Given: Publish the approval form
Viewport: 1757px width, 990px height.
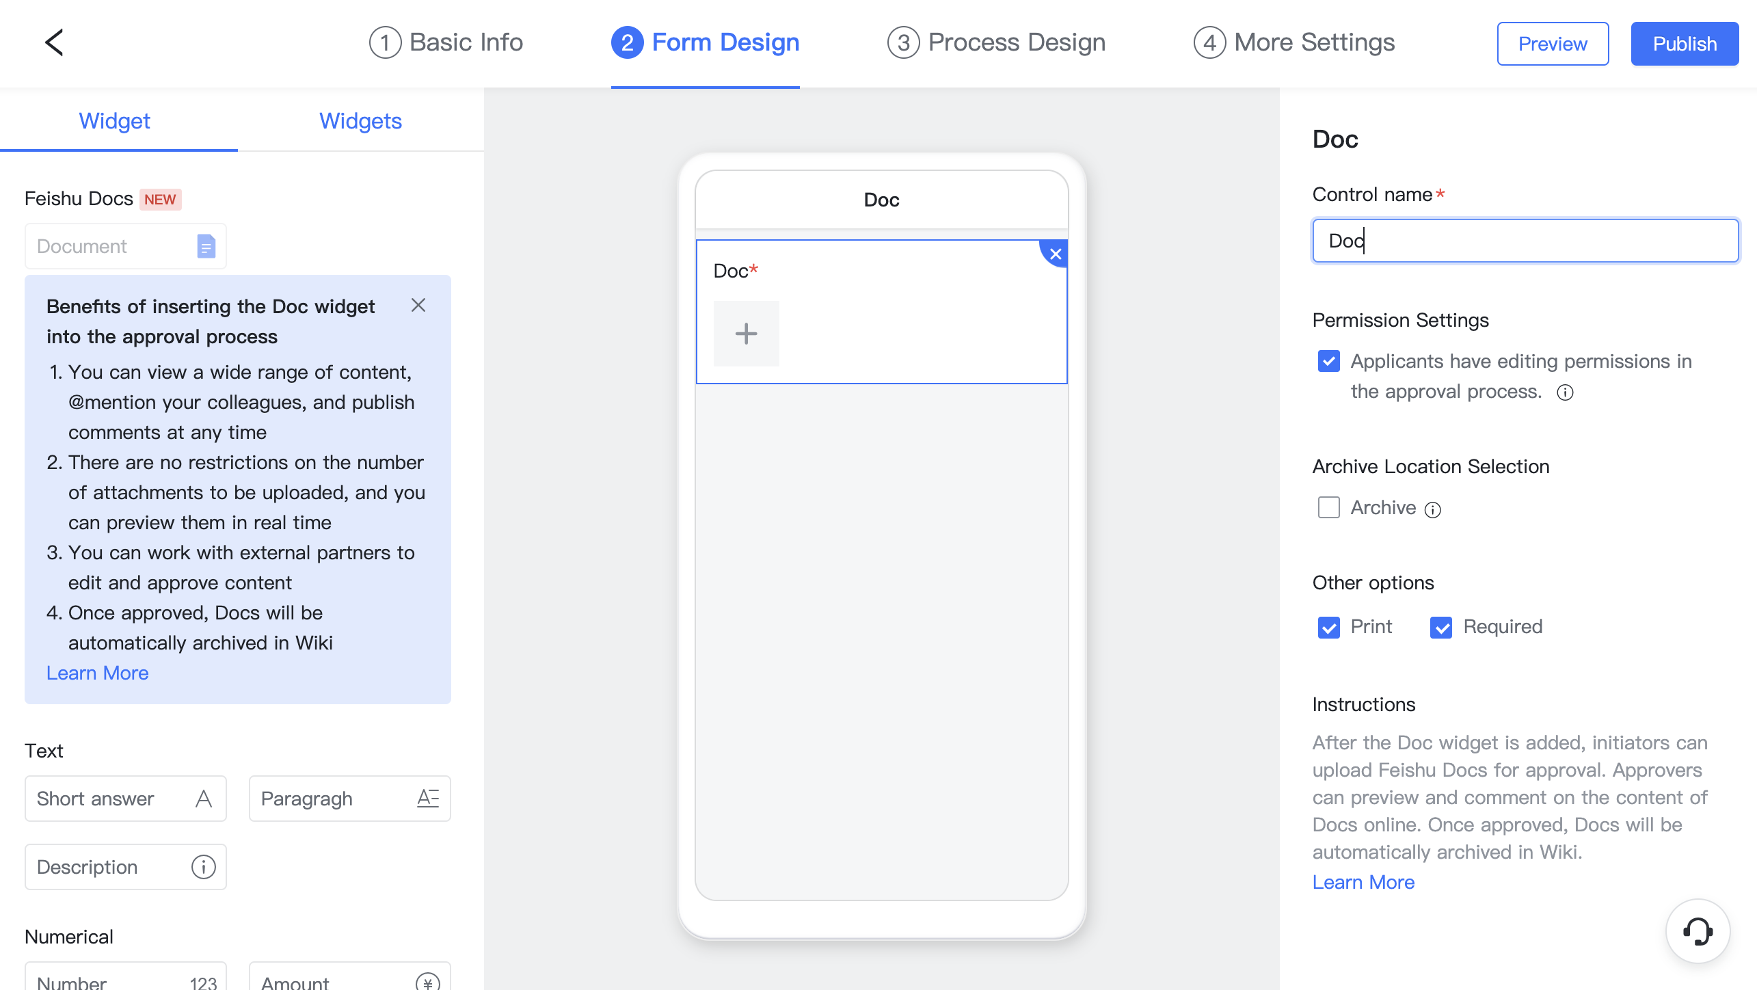Looking at the screenshot, I should (x=1685, y=43).
